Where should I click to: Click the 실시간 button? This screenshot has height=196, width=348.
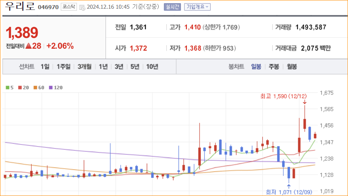coord(172,7)
